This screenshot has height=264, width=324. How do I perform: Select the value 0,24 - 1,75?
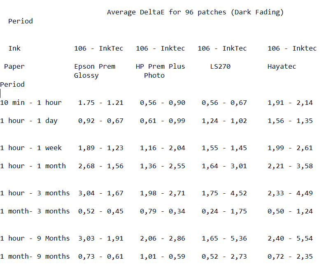[224, 211]
